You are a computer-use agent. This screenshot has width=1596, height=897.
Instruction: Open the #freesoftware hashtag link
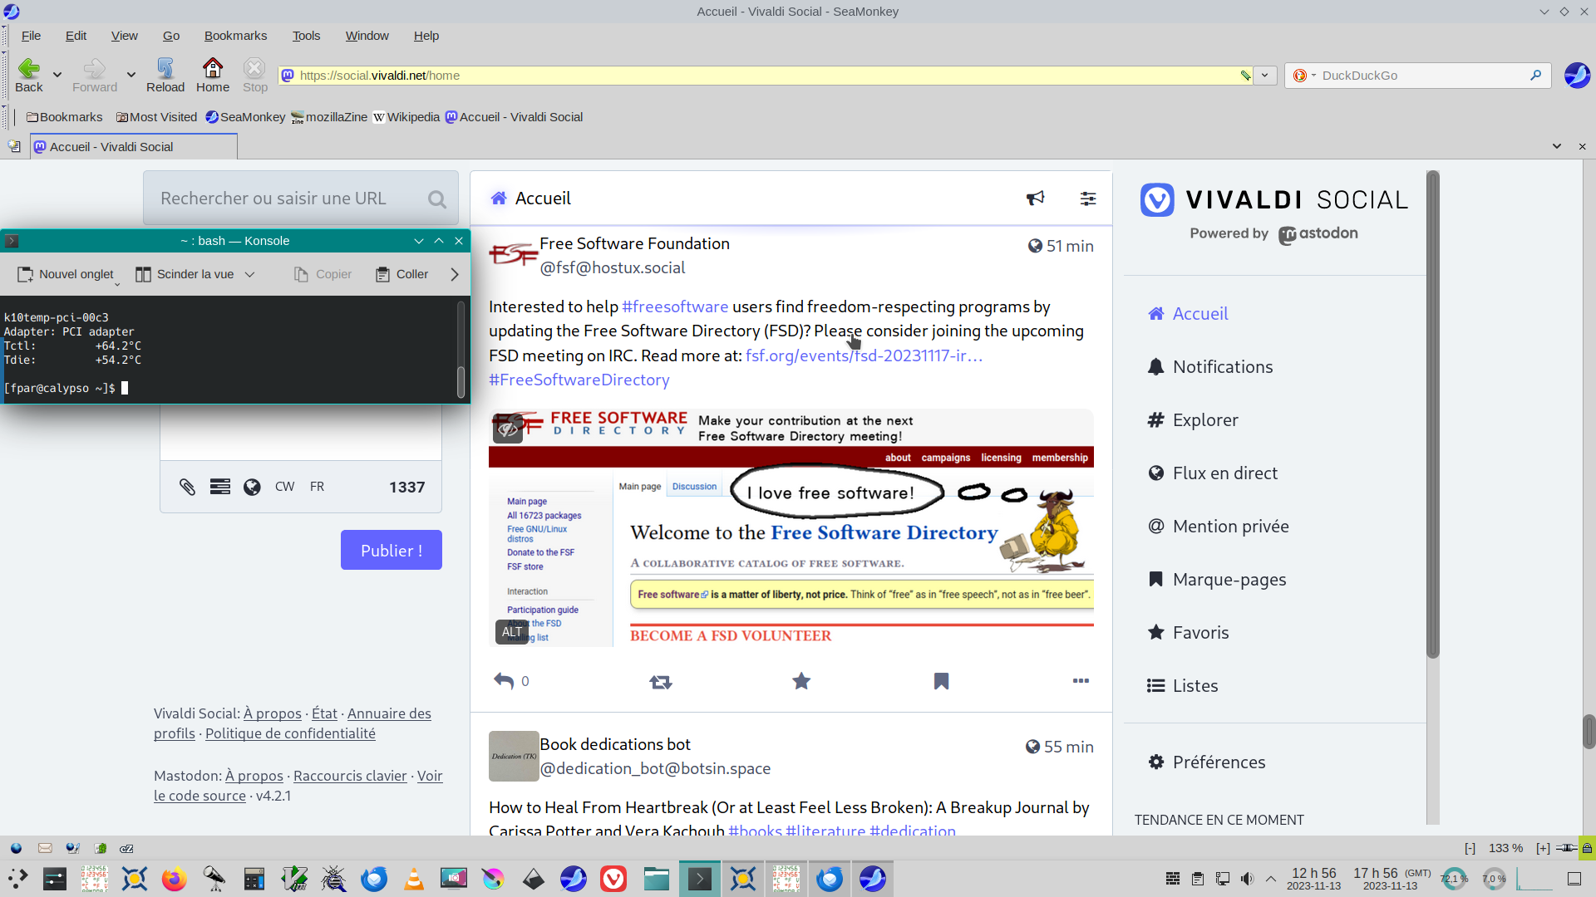pos(675,306)
